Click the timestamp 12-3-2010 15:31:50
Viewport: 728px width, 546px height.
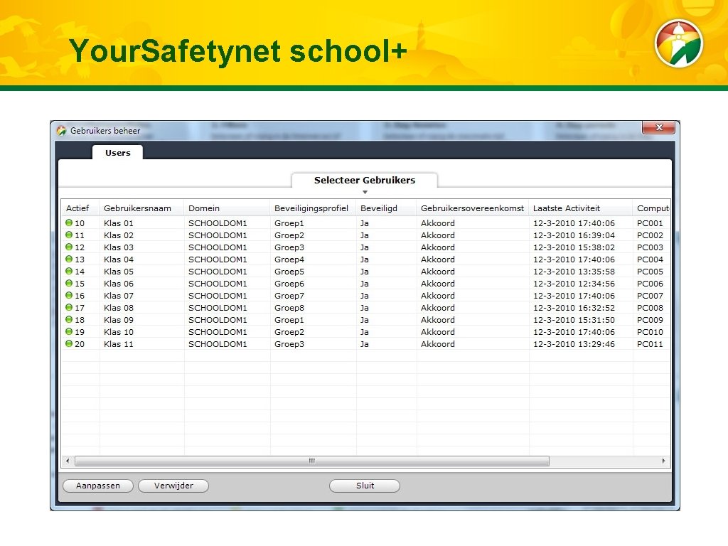574,320
